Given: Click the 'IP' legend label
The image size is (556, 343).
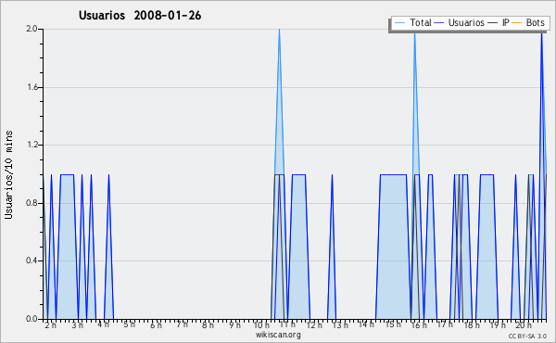Looking at the screenshot, I should click(506, 22).
